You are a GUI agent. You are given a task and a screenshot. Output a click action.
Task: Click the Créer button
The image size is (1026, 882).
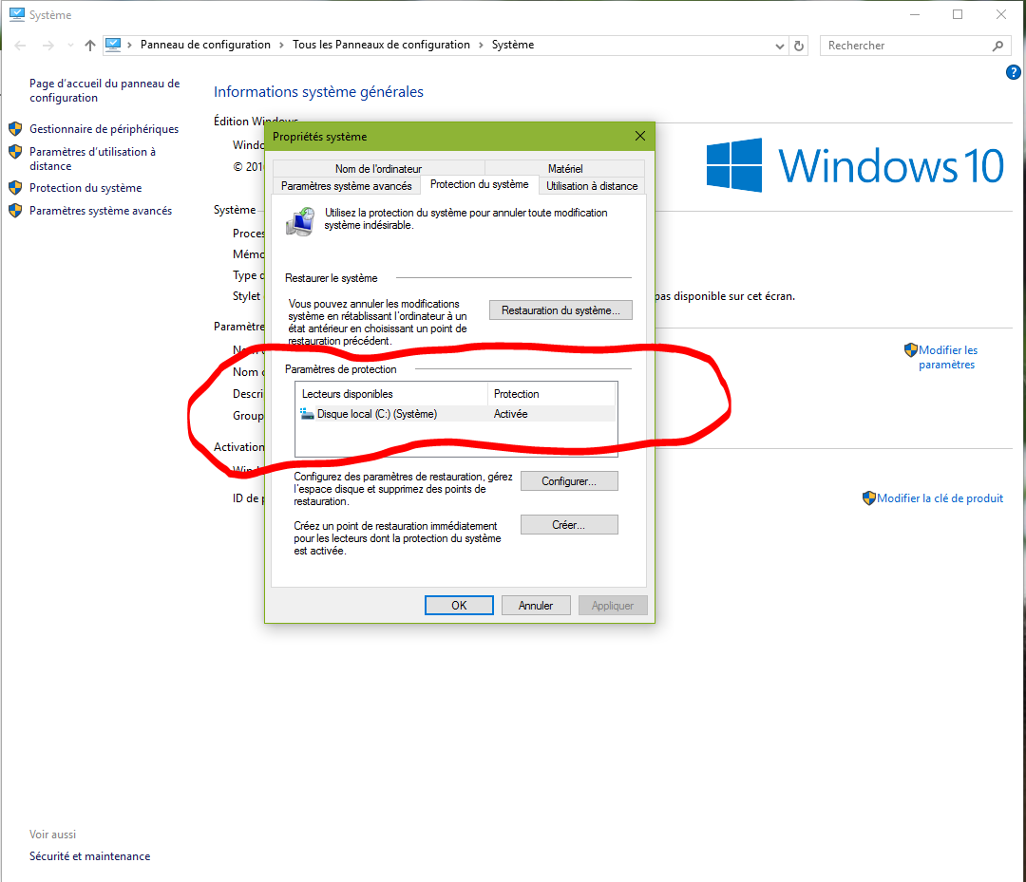(569, 525)
